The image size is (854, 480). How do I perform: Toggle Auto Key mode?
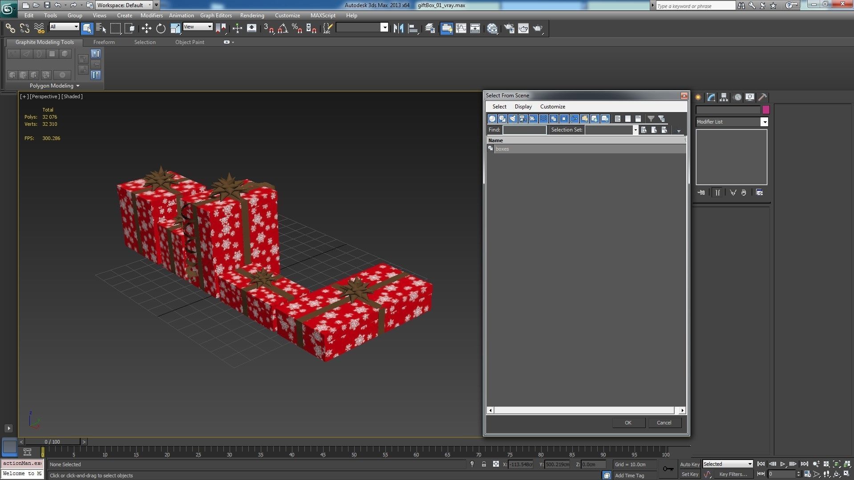point(690,464)
